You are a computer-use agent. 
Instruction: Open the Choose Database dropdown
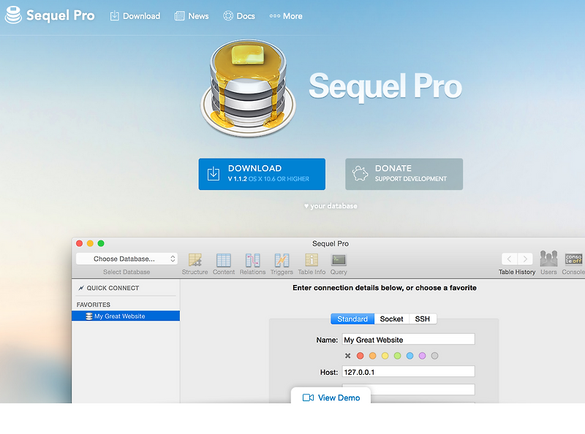[126, 258]
